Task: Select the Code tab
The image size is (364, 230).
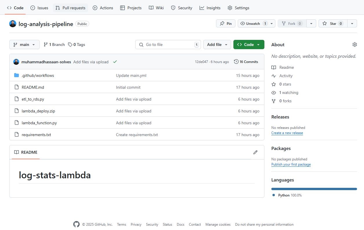Action: coord(15,8)
